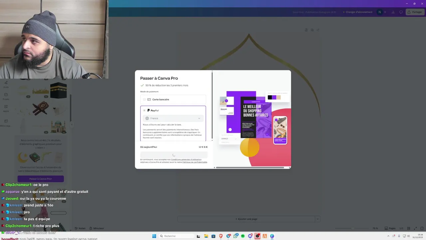
Task: Open the magic media sidebar icon
Action: click(x=6, y=123)
